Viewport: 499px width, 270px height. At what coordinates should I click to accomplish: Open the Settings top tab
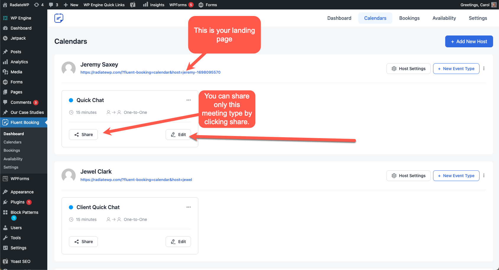click(478, 18)
